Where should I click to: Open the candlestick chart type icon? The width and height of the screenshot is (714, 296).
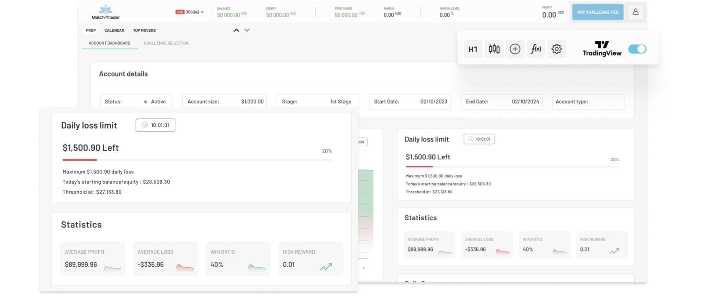494,49
